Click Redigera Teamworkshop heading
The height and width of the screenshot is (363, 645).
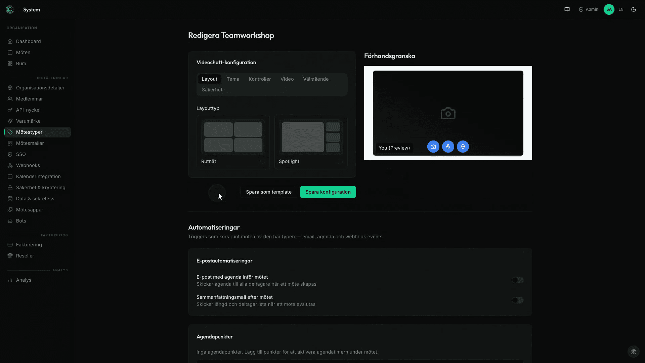(231, 35)
